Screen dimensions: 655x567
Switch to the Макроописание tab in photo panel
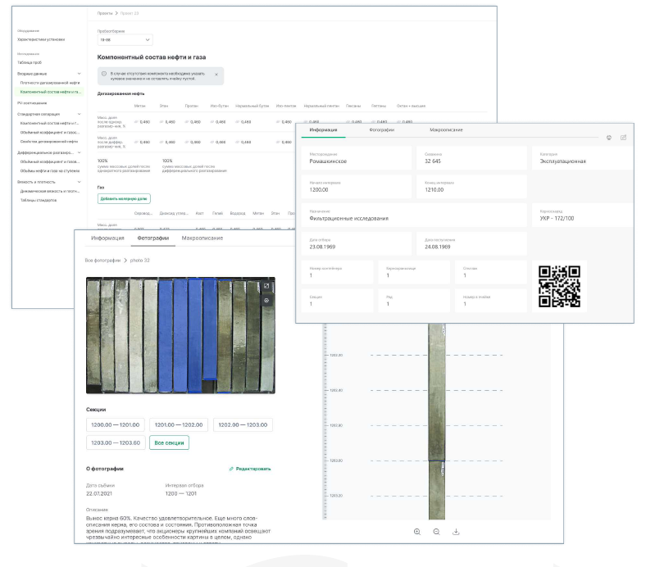202,238
